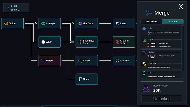Image resolution: width=190 pixels, height=107 pixels.
Task: Select the Divide node label
Action: tap(12, 23)
